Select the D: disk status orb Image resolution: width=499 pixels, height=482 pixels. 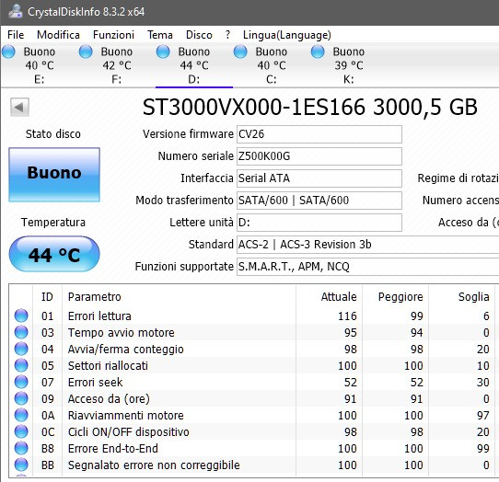pos(163,52)
